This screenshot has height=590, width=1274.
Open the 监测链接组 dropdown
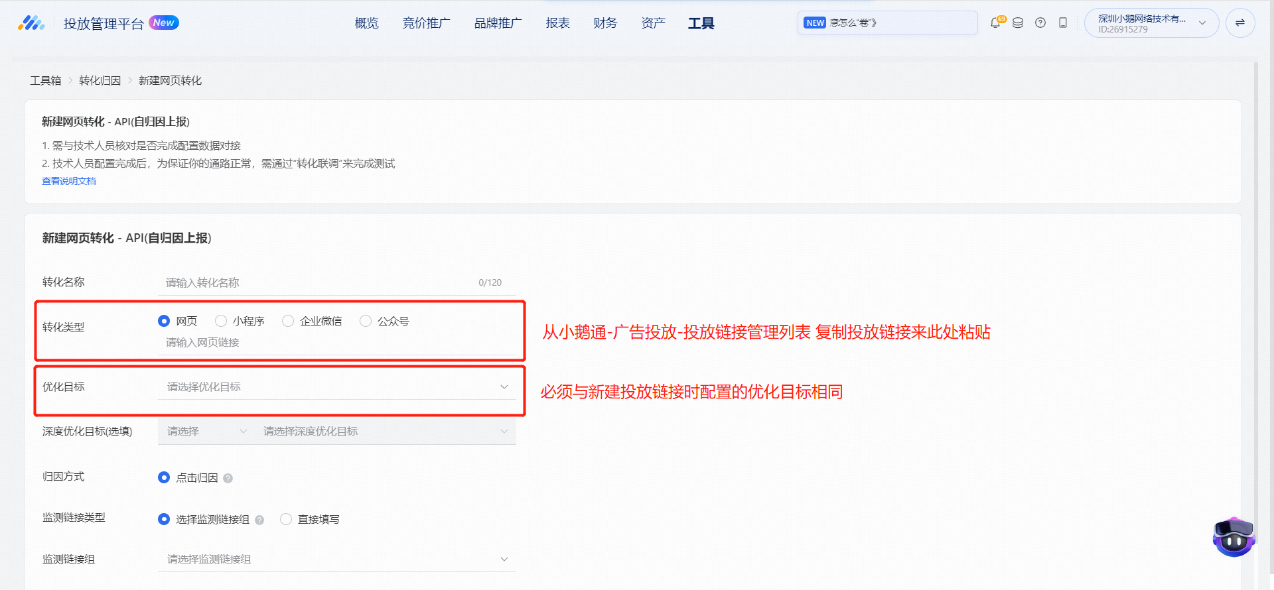[337, 560]
